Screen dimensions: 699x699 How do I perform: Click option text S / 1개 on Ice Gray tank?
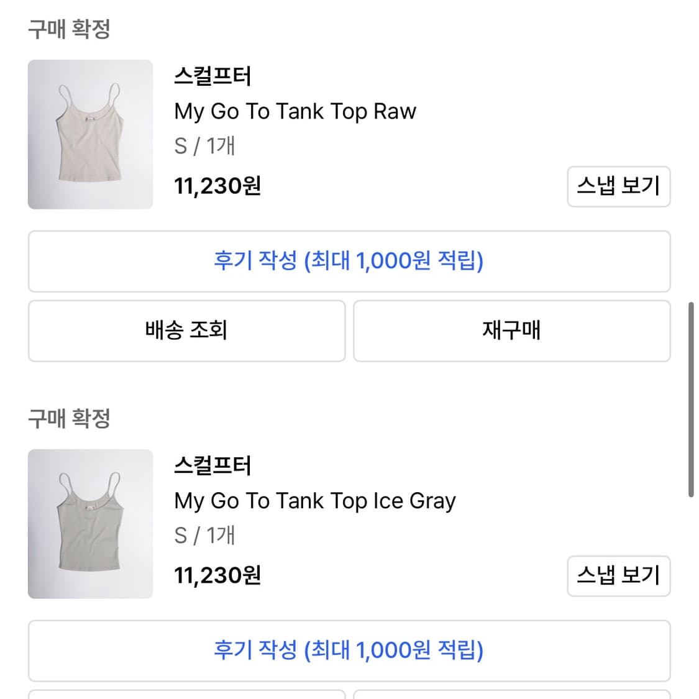point(204,535)
